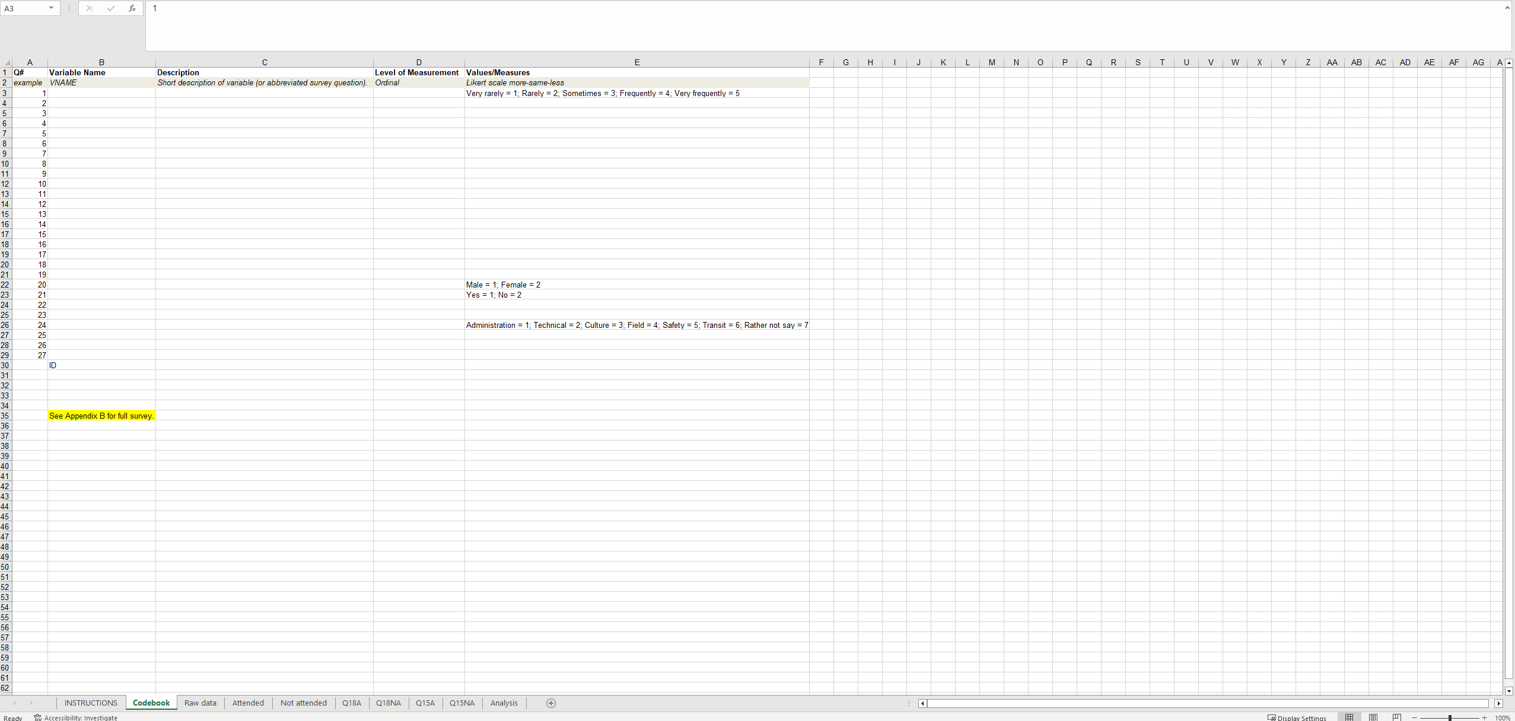Add a new sheet with plus icon

click(550, 703)
